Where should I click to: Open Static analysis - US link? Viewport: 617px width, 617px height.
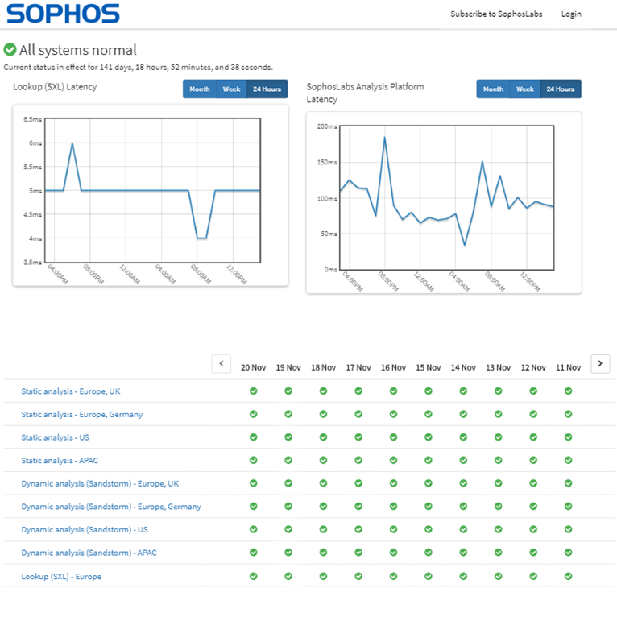point(55,437)
